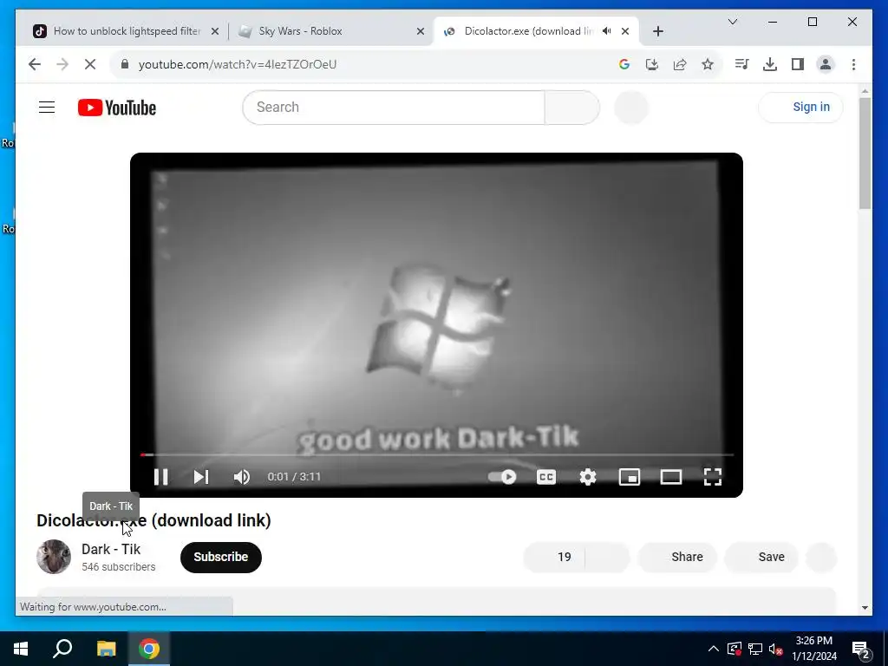
Task: Focus the YouTube Search field
Action: click(394, 107)
